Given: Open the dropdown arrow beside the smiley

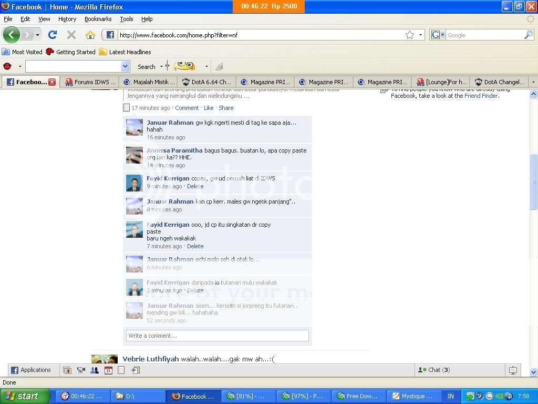Looking at the screenshot, I should (206, 66).
